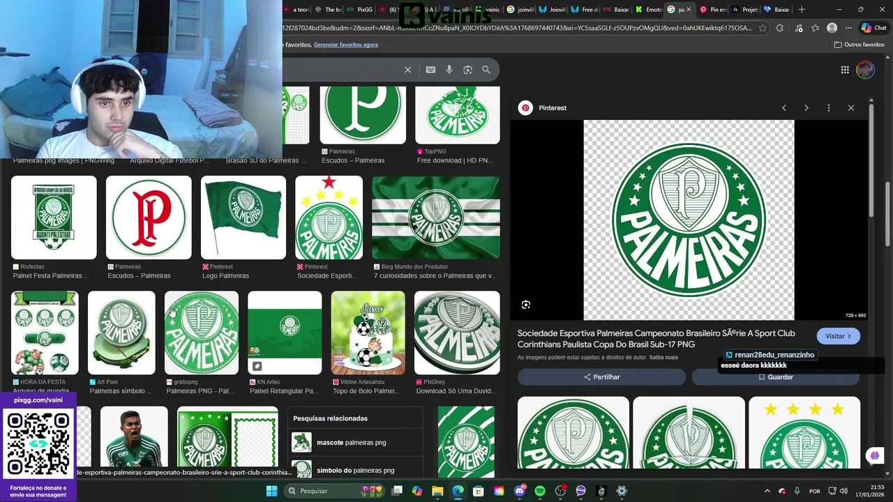The width and height of the screenshot is (893, 502).
Task: Open Spotify from the taskbar
Action: [540, 491]
